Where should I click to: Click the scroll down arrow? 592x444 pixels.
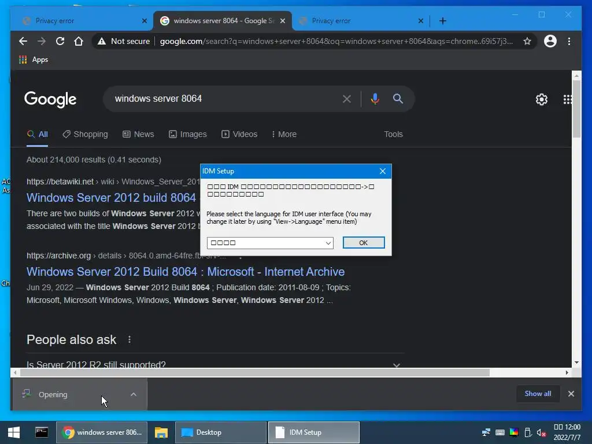pos(576,363)
